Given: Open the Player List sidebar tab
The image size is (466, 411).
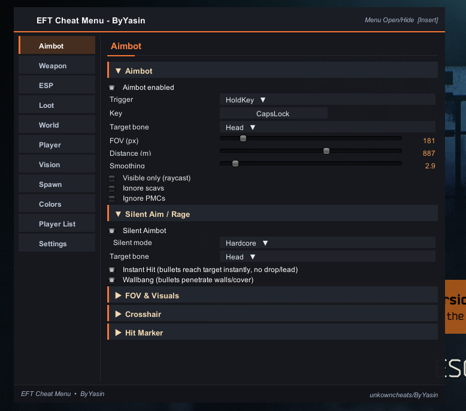Looking at the screenshot, I should (57, 224).
